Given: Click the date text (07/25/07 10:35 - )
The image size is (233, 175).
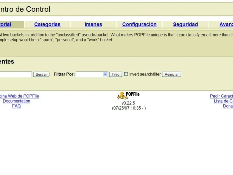Looking at the screenshot, I should click(x=129, y=108).
